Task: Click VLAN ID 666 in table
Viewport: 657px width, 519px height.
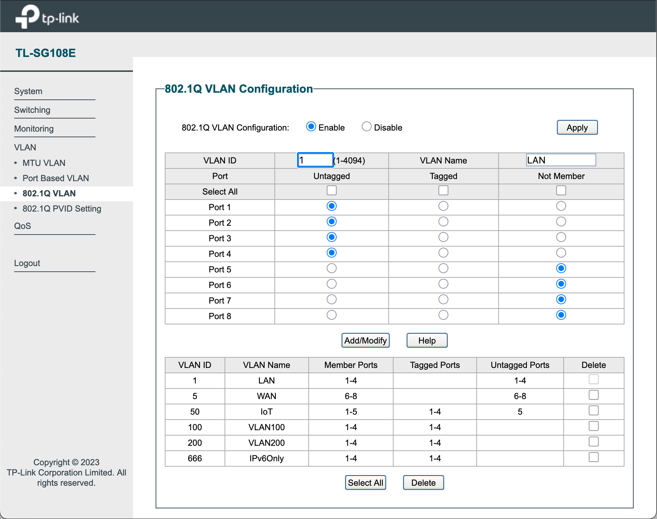Action: coord(195,459)
